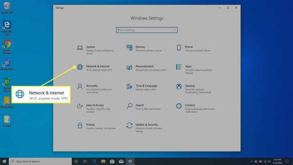Open Network & Internet in the Settings window
This screenshot has height=165, width=293.
pyautogui.click(x=95, y=68)
